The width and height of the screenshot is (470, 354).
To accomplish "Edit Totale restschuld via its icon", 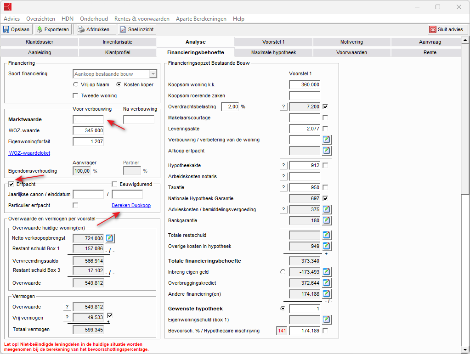I will (327, 235).
